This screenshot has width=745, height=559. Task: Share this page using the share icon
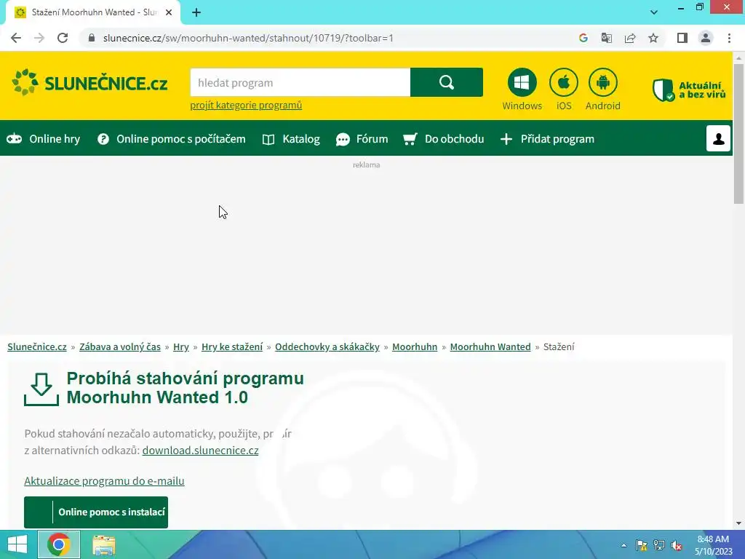coord(630,38)
